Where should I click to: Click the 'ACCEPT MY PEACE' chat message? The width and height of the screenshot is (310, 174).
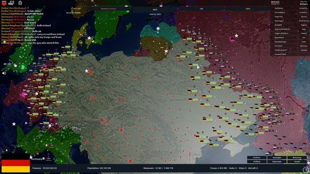(x=34, y=14)
